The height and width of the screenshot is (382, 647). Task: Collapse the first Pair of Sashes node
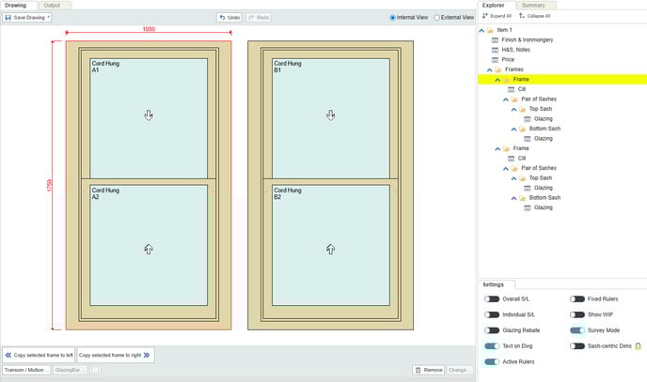click(505, 99)
